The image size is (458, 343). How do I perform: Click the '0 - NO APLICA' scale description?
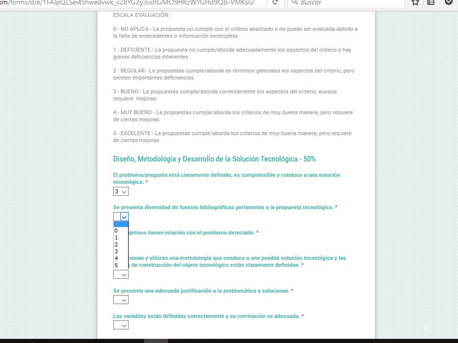(235, 32)
